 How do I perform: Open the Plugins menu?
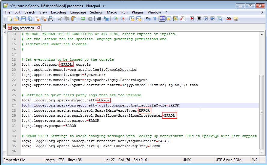pyautogui.click(x=138, y=12)
